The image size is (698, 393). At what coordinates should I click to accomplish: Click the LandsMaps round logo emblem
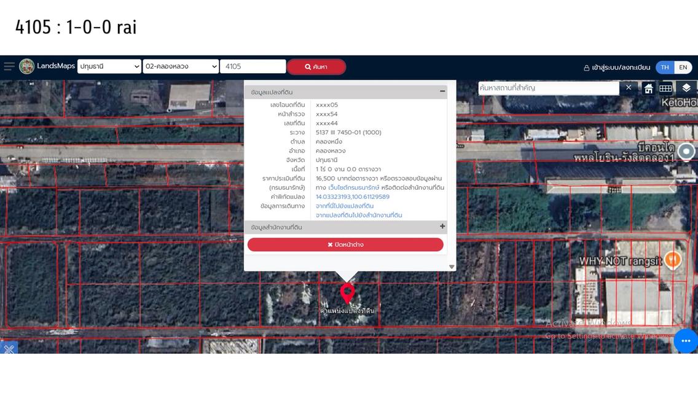tap(27, 66)
